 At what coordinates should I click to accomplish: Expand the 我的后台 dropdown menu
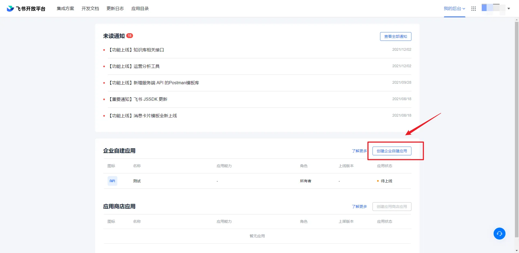tap(454, 9)
